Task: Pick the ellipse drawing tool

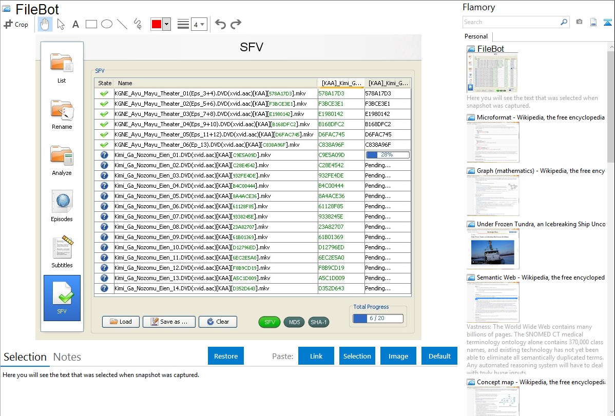Action: 107,24
